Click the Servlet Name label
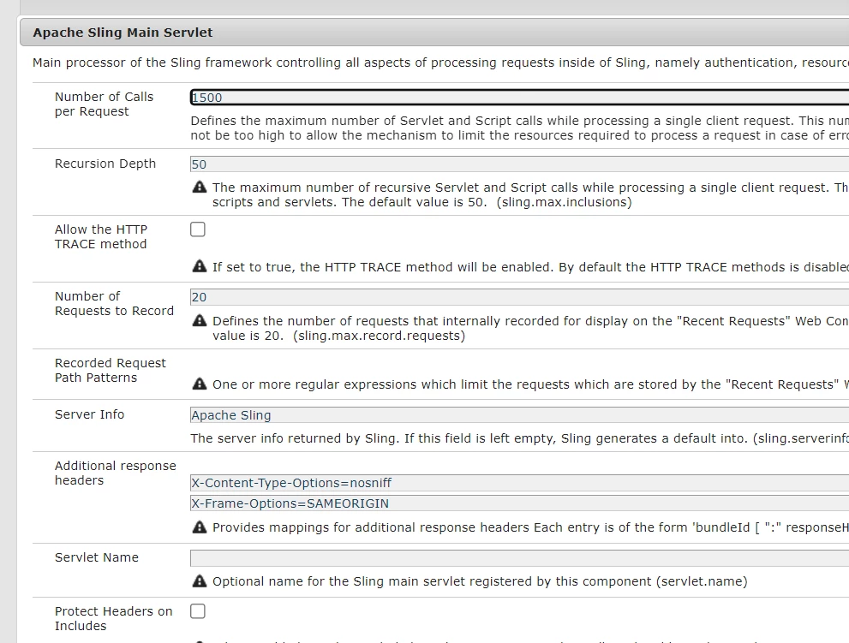Viewport: 849px width, 643px height. pos(96,557)
